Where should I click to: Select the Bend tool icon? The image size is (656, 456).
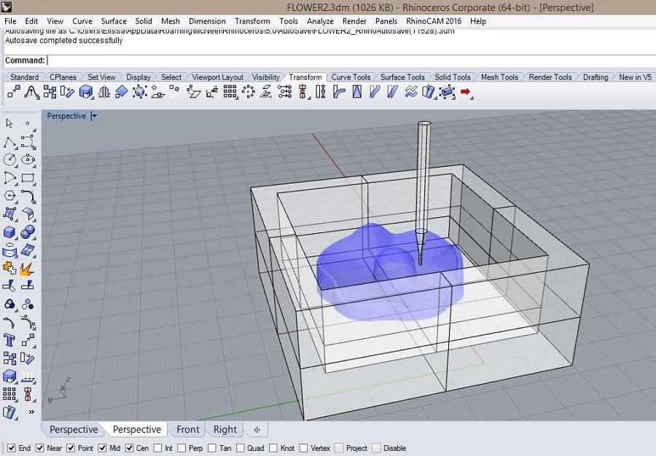click(338, 92)
